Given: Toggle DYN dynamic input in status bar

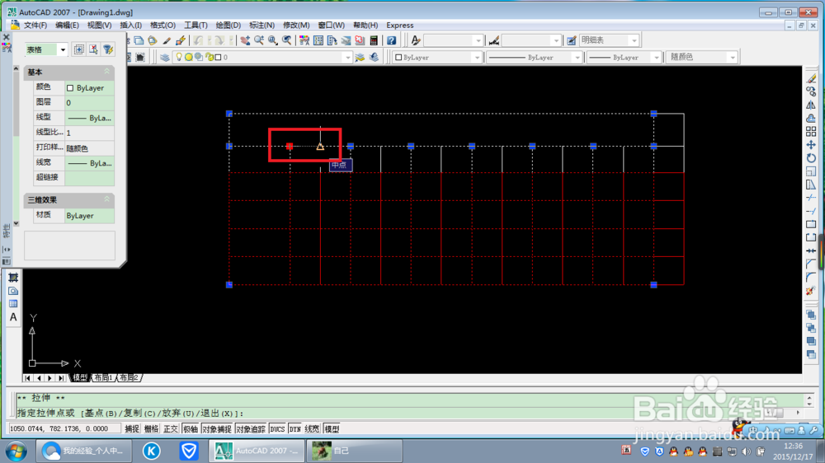Looking at the screenshot, I should [295, 429].
